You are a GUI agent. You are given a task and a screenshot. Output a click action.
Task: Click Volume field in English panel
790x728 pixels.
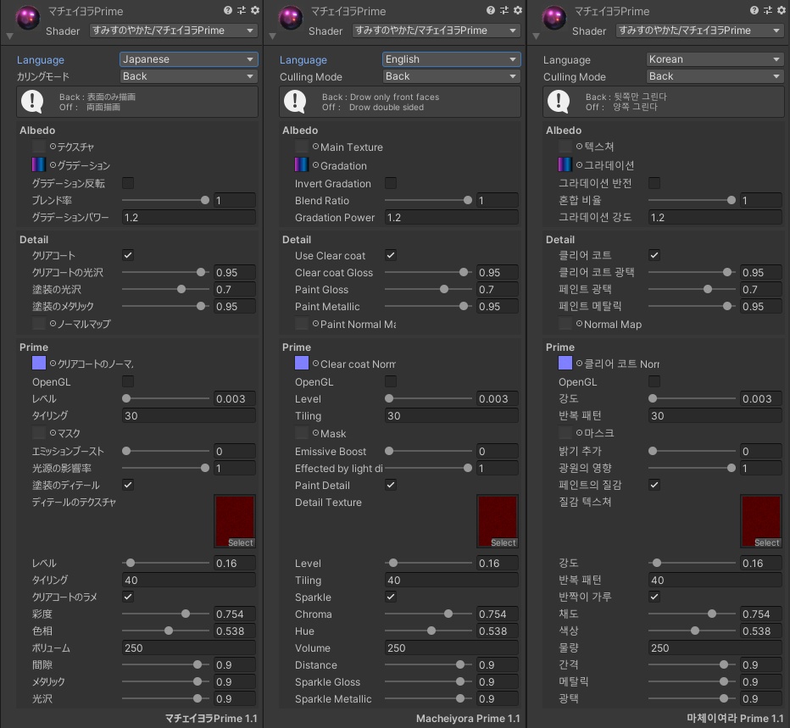pos(451,647)
